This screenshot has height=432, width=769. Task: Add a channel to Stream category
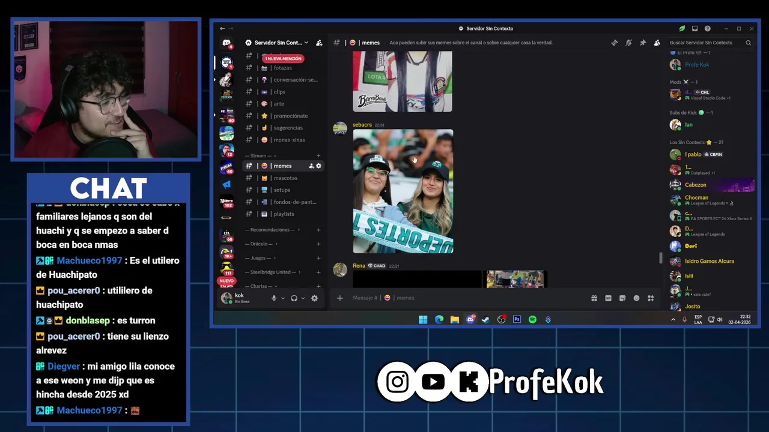[318, 155]
